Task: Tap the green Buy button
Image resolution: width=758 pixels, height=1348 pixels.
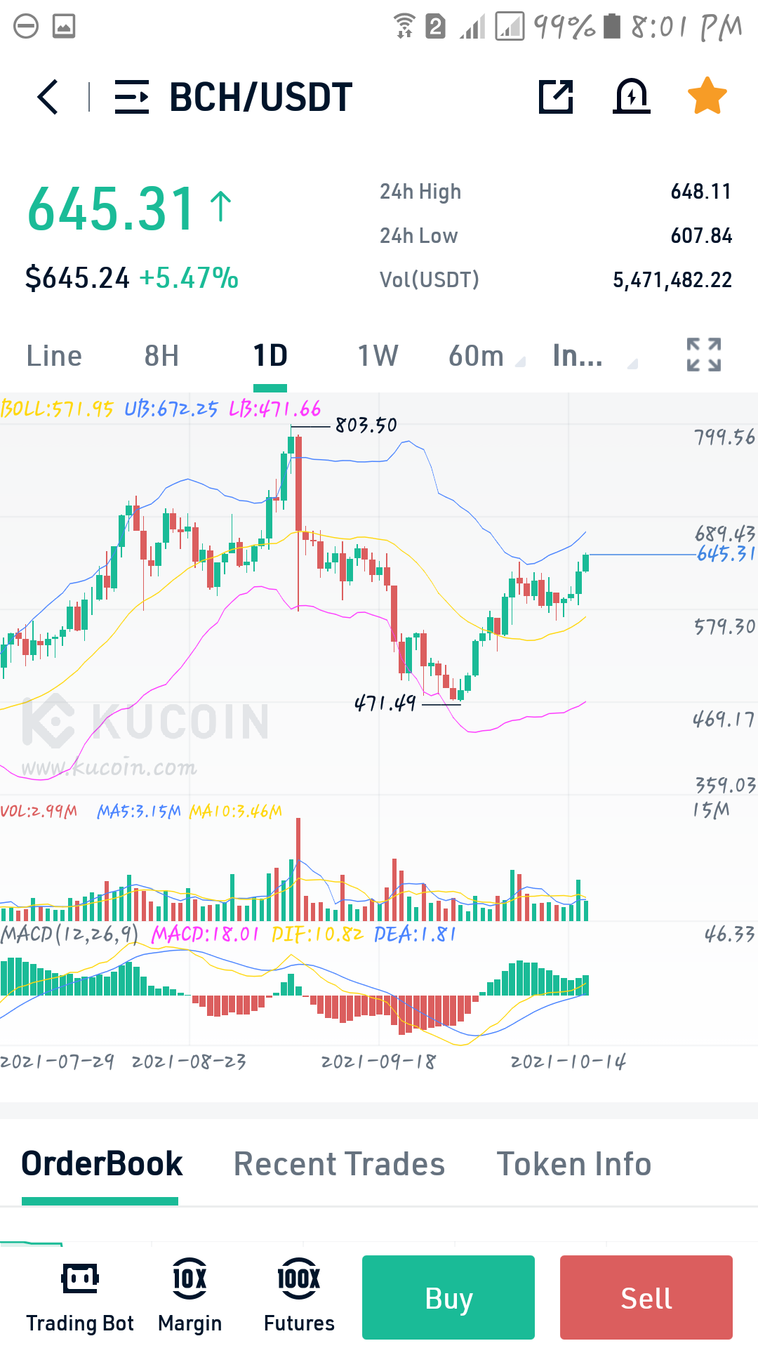Action: point(448,1297)
